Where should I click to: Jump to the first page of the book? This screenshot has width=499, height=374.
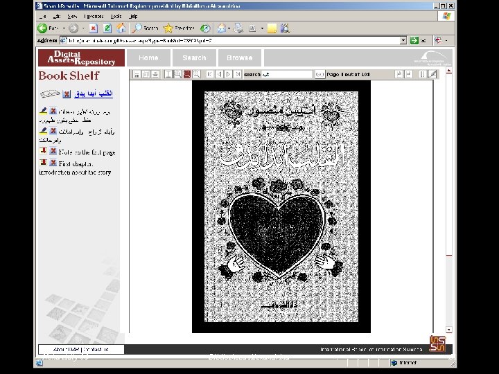209,74
